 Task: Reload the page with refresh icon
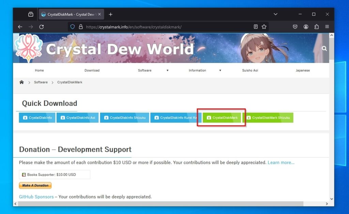pos(41,27)
